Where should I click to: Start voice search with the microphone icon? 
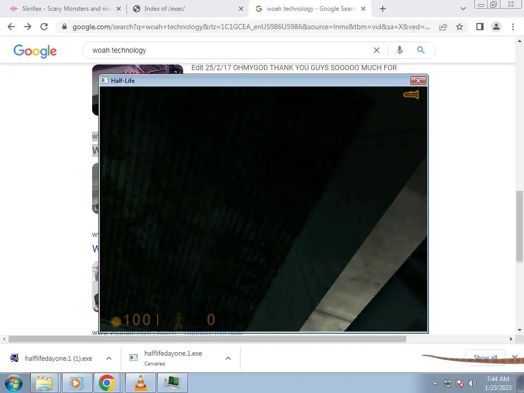pos(399,50)
